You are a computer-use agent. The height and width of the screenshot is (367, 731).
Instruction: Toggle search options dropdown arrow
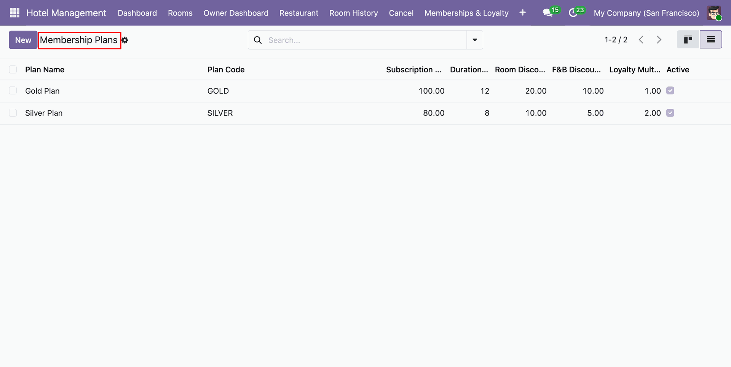click(x=475, y=40)
